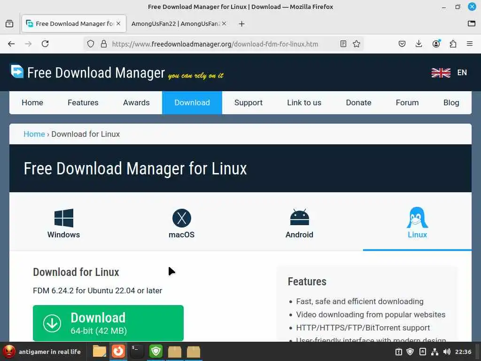Open the Awards navigation item
This screenshot has width=481, height=361.
(x=136, y=103)
